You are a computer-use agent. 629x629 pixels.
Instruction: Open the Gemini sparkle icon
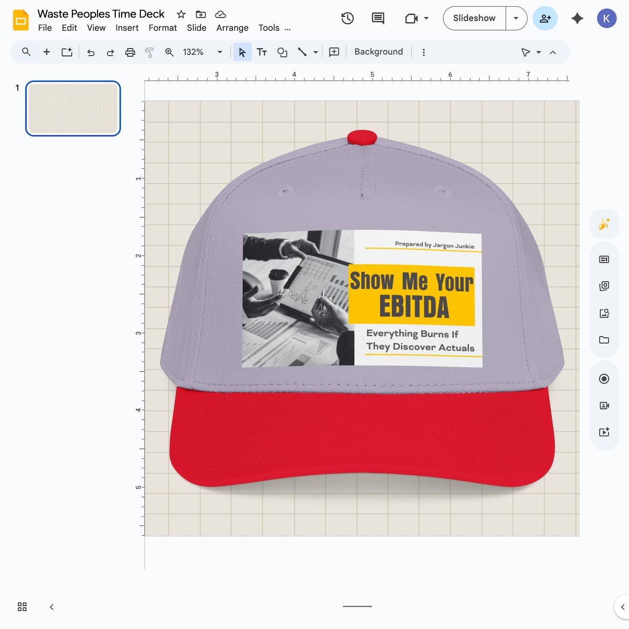coord(577,18)
